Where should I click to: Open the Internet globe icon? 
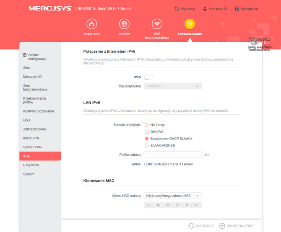coord(124,24)
